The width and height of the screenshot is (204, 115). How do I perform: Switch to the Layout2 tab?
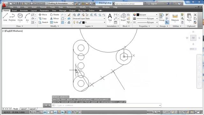(x=33, y=109)
